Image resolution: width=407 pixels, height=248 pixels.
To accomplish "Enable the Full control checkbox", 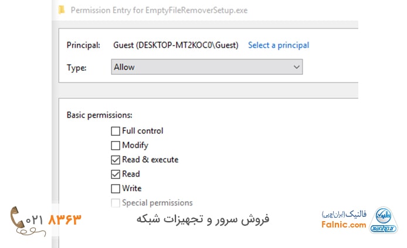I will pos(115,131).
